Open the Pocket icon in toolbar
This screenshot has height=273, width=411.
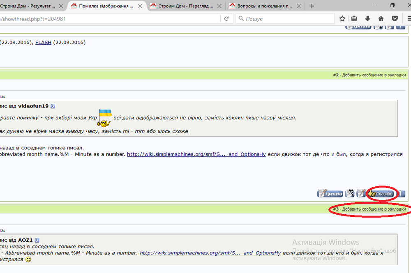[x=395, y=18]
